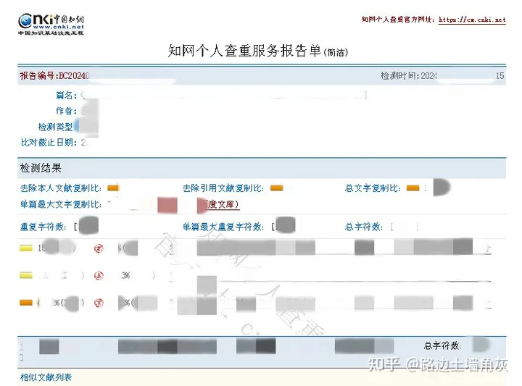The height and width of the screenshot is (386, 522).
Task: Click the 3% value in second row
Action: tap(126, 276)
